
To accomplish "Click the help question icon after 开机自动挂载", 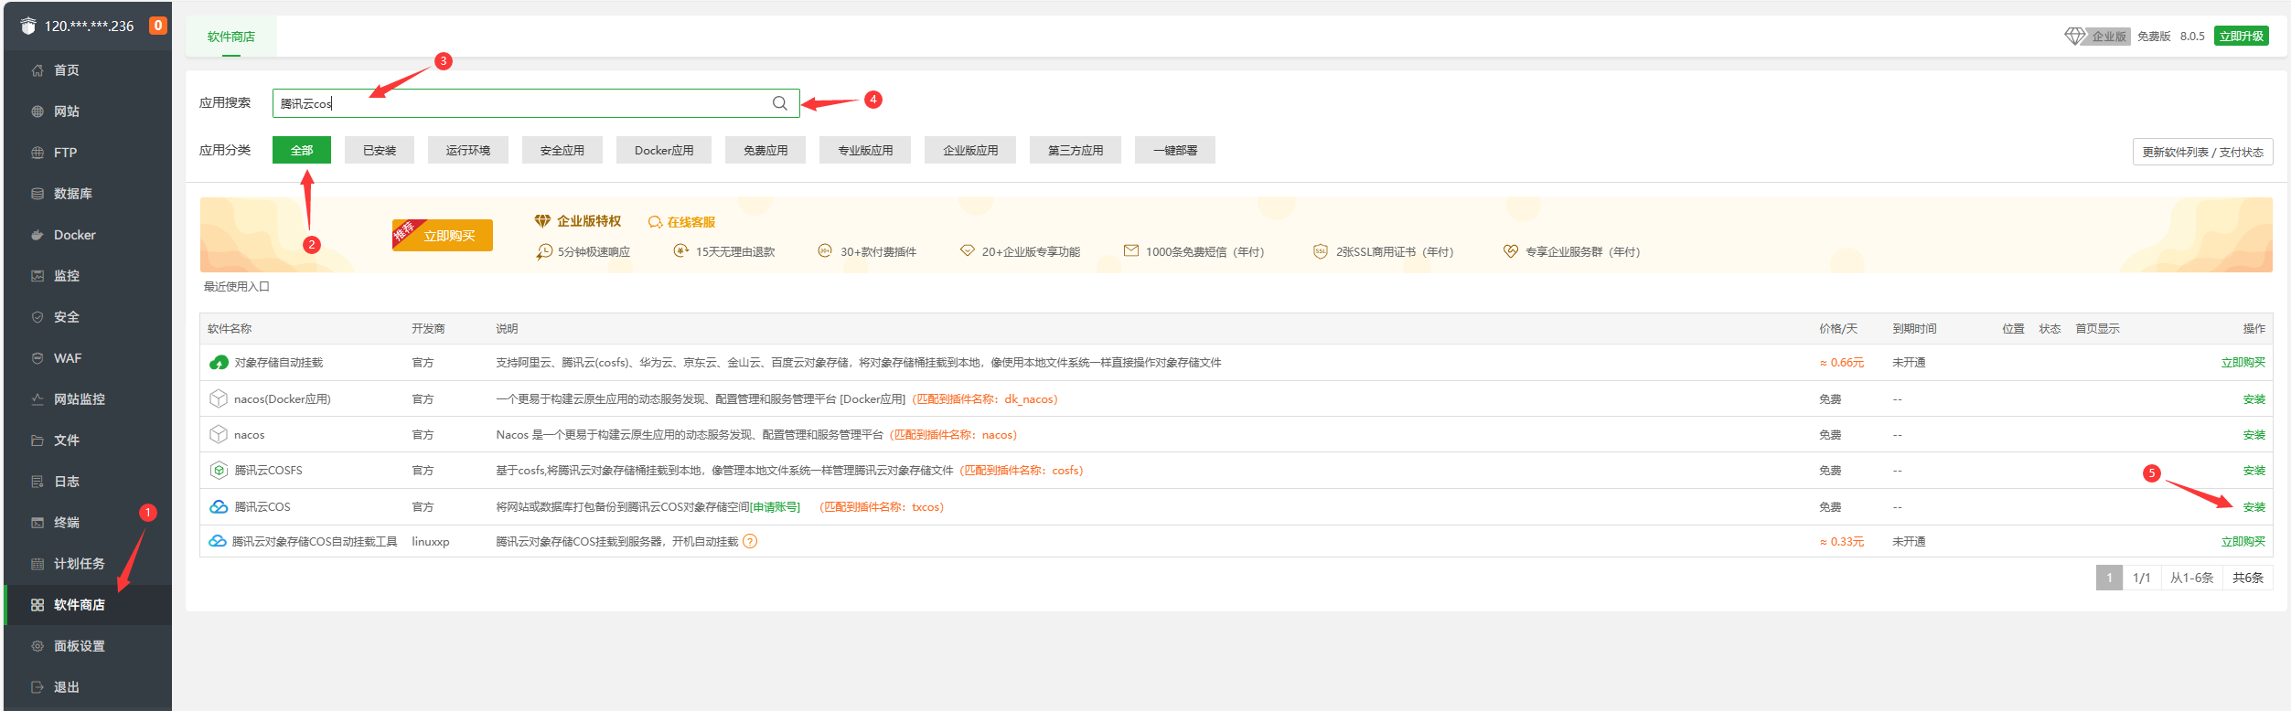I will [750, 541].
